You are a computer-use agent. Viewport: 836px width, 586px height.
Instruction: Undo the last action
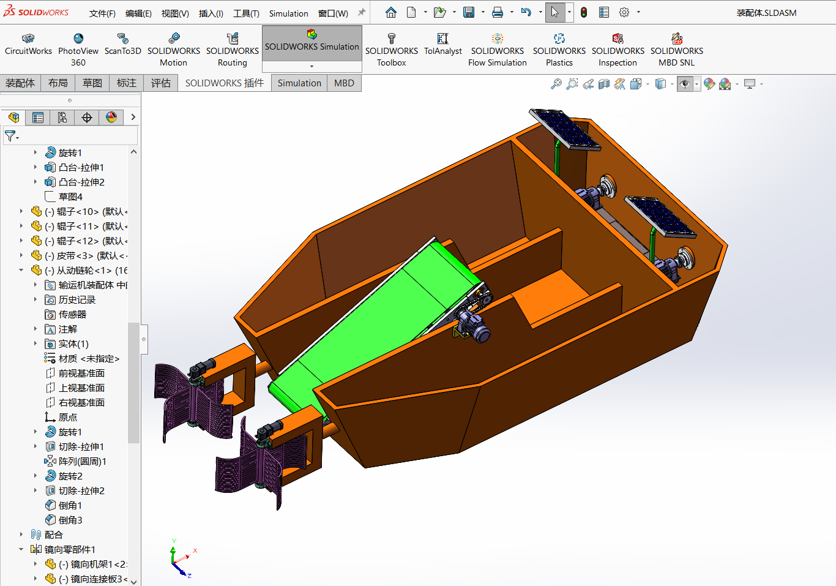(x=526, y=12)
